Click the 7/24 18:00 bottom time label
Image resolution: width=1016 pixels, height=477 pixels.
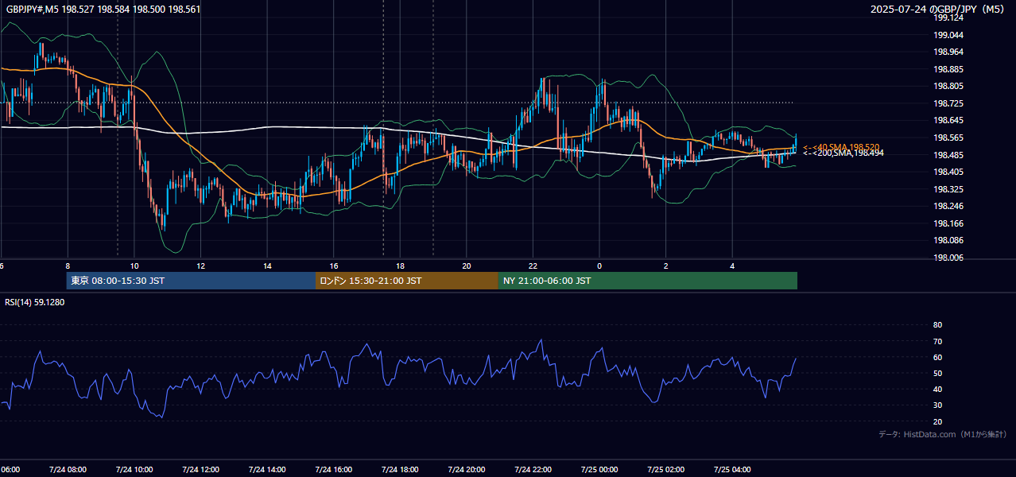(399, 470)
